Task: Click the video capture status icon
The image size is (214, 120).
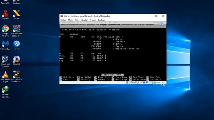Action: pyautogui.click(x=146, y=82)
